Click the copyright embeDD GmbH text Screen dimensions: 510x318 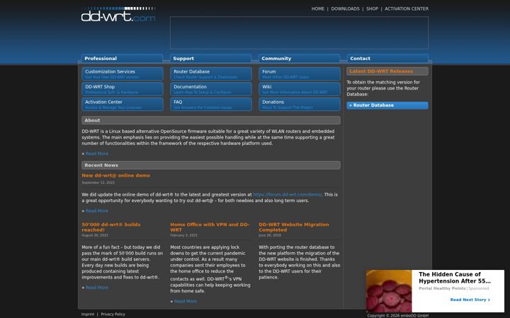(x=398, y=315)
